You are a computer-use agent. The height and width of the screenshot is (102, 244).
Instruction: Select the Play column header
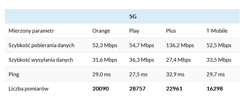(x=134, y=31)
